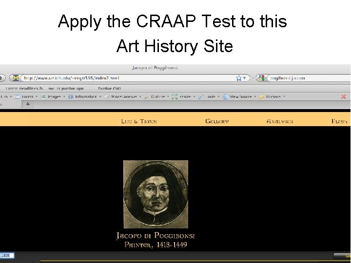
Task: Click the red X toolbar icon
Action: coord(344,96)
